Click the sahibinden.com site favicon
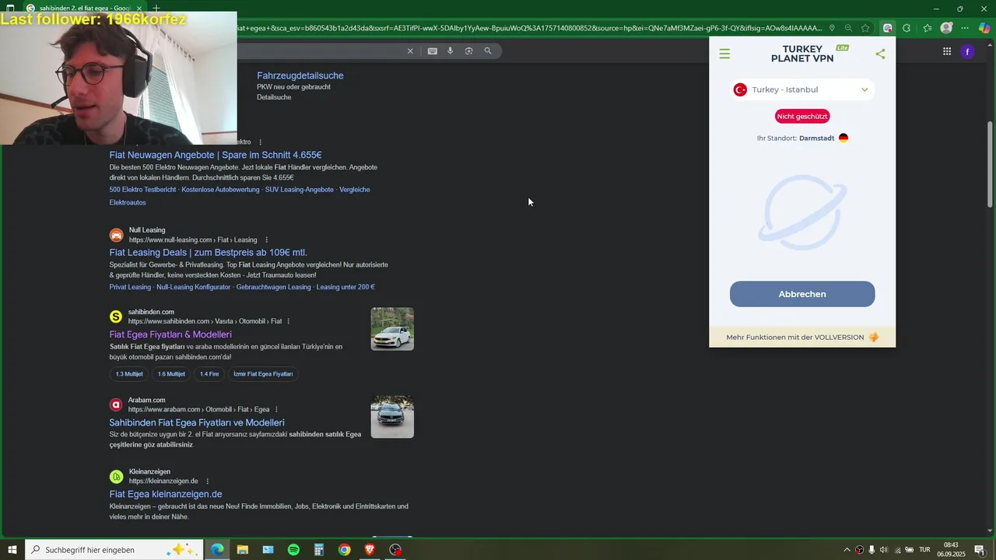Viewport: 996px width, 560px height. coord(116,317)
